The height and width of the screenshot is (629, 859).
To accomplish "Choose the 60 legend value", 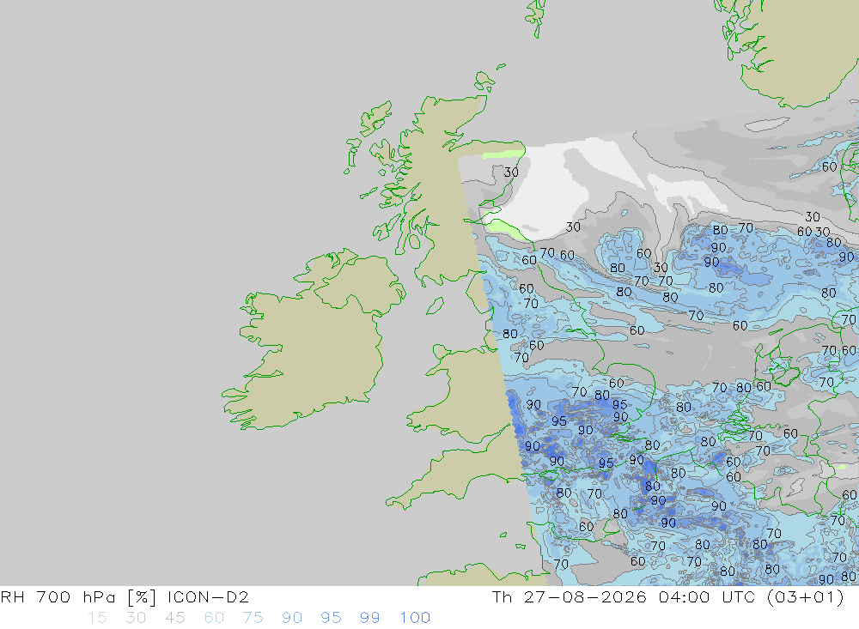I will tap(214, 618).
